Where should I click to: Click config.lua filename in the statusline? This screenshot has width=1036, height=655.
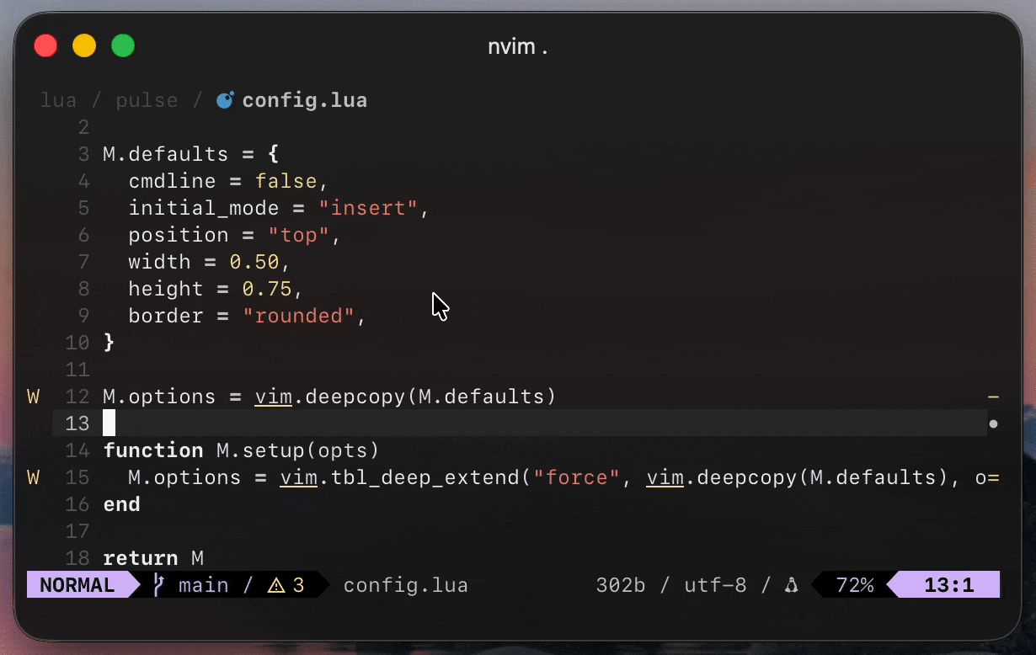(406, 585)
